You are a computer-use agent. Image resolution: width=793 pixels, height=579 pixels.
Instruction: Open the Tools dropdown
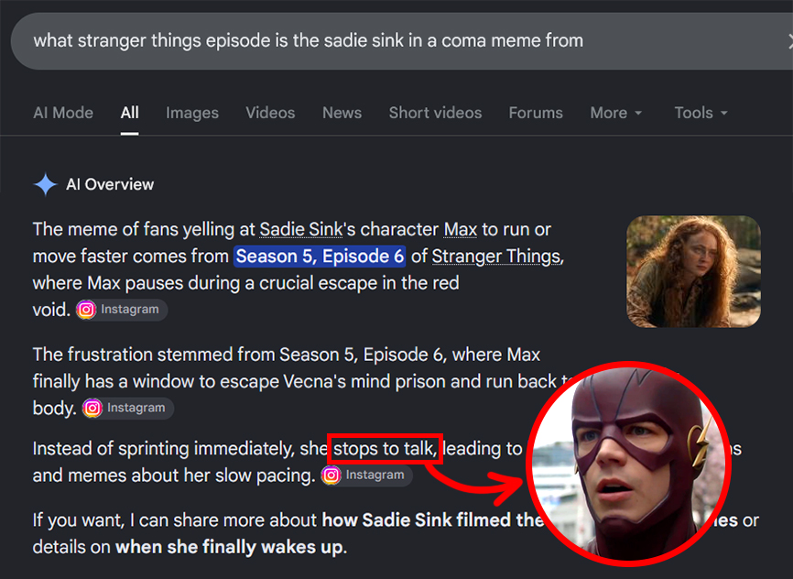pyautogui.click(x=701, y=113)
